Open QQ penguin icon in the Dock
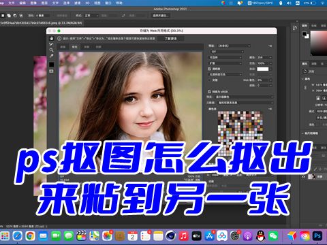This screenshot has width=327, height=245. tap(260, 236)
